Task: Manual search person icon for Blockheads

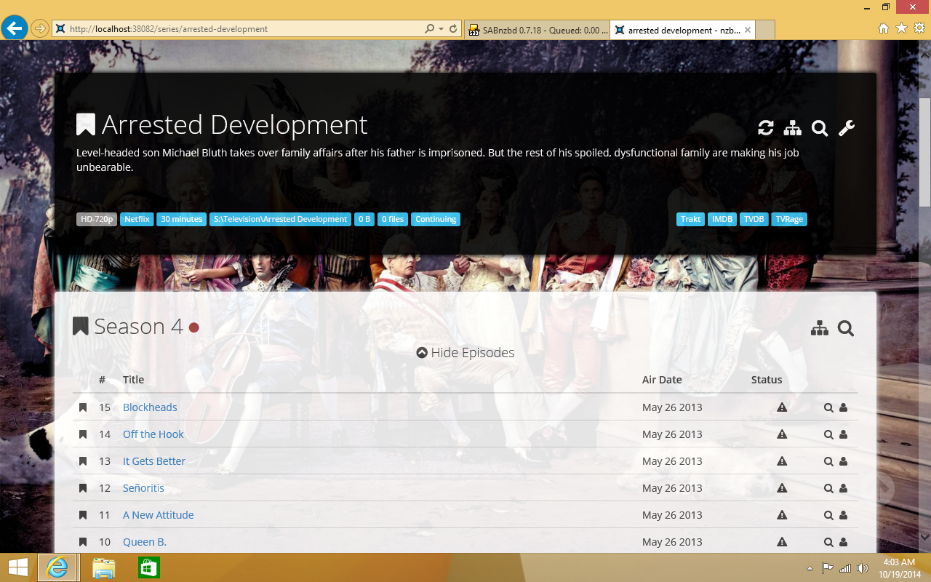Action: tap(844, 407)
